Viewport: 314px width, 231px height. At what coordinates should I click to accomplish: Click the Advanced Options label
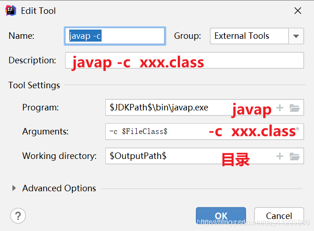coord(59,188)
